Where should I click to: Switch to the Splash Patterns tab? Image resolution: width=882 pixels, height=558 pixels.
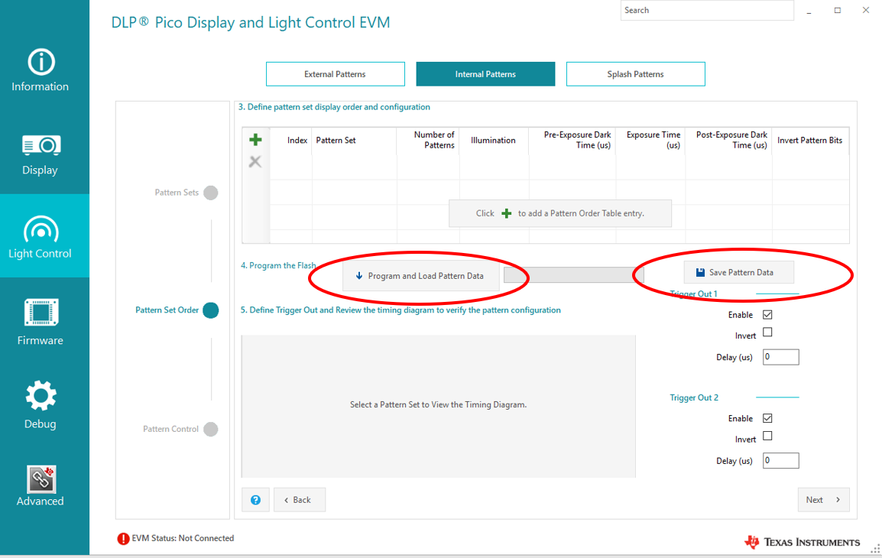(636, 74)
